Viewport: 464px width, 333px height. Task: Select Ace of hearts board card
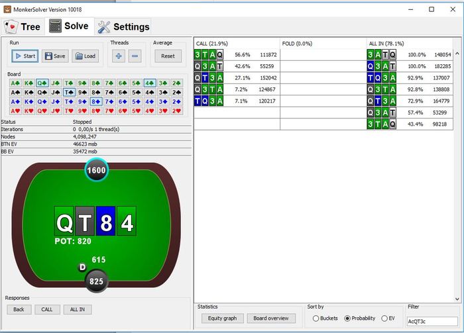pyautogui.click(x=15, y=111)
